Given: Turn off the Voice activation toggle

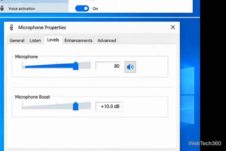Looking at the screenshot, I should 82,9.
